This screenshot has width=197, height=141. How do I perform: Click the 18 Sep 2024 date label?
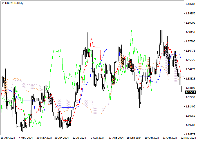[134, 138]
